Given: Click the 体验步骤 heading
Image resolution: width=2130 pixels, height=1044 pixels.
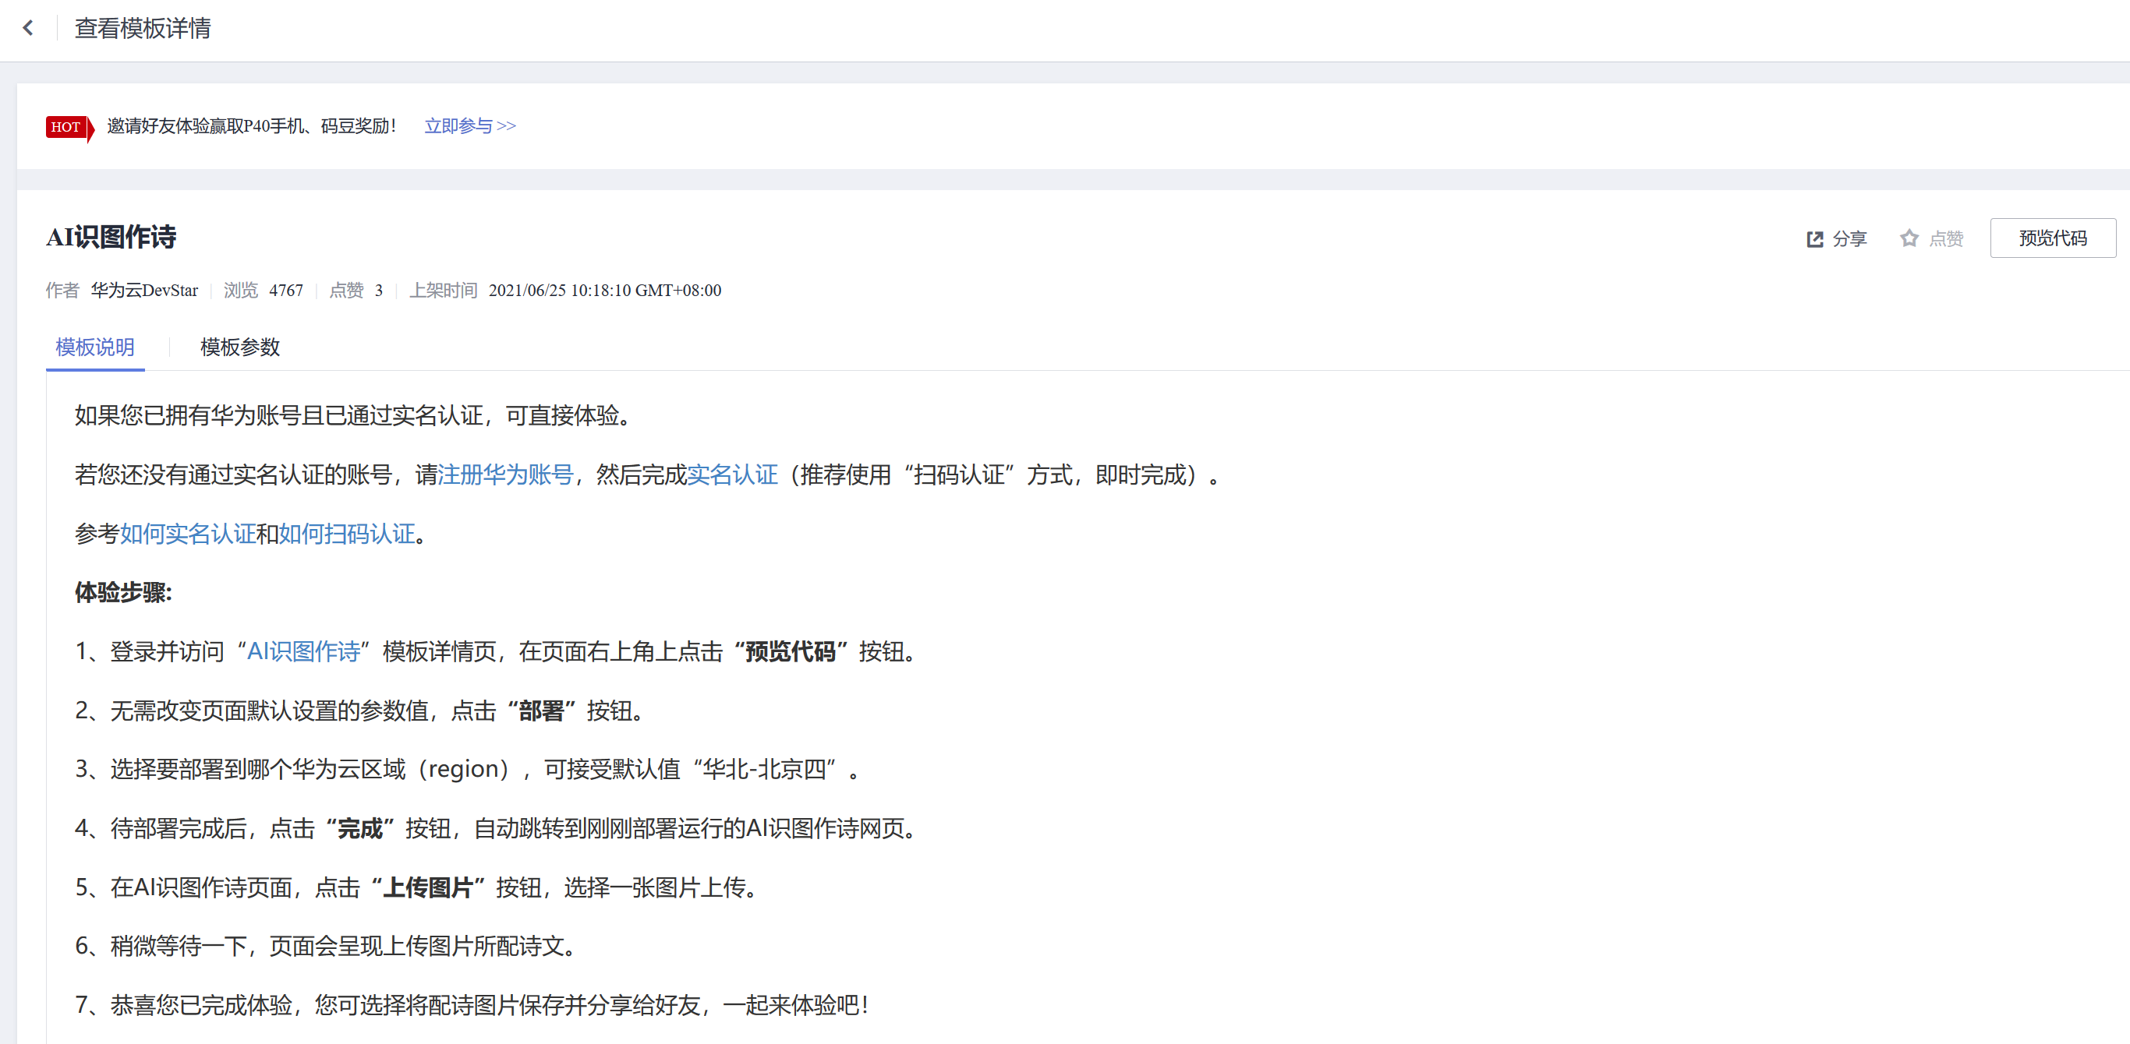Looking at the screenshot, I should pos(123,593).
